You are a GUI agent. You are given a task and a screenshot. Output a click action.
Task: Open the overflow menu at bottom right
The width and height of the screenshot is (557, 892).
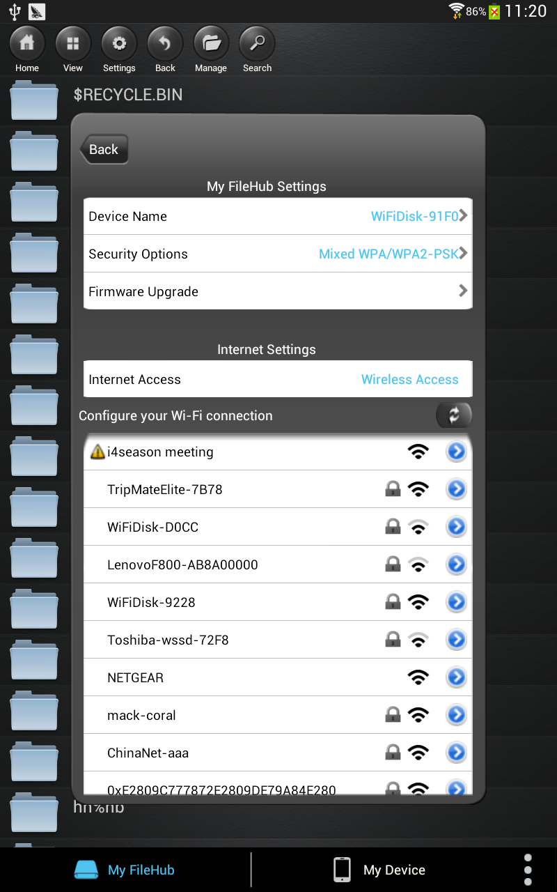[527, 869]
